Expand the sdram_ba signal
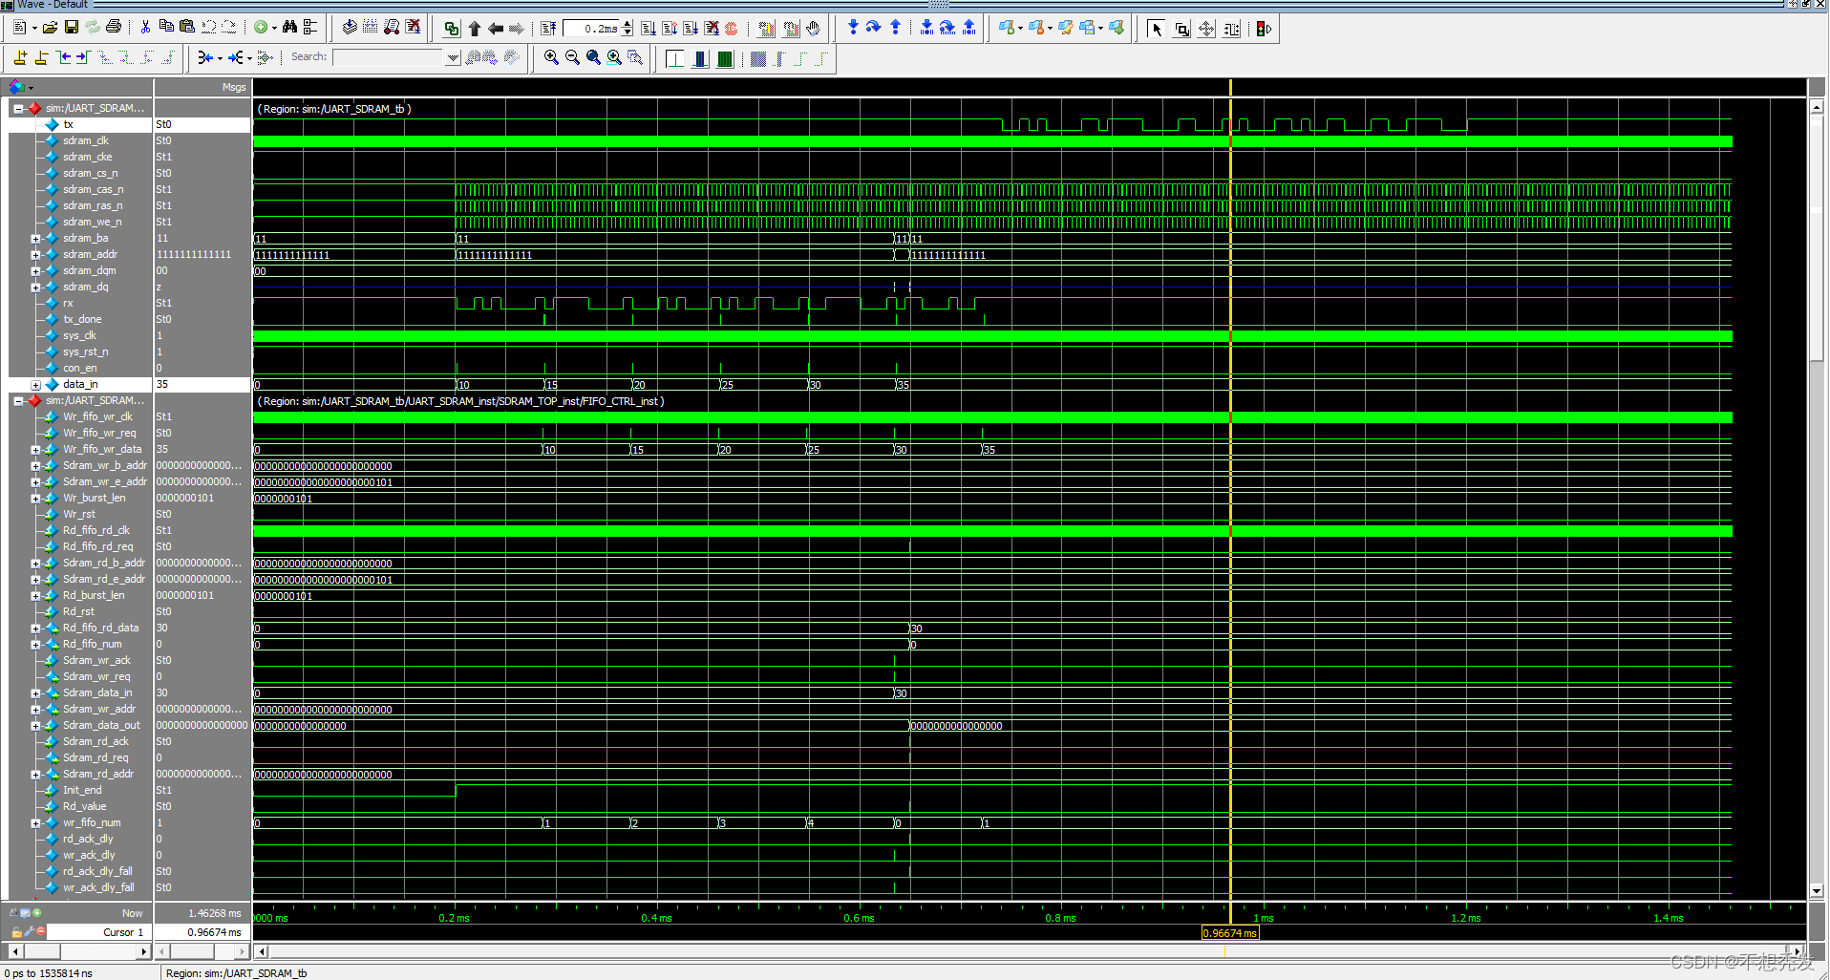 click(x=35, y=239)
